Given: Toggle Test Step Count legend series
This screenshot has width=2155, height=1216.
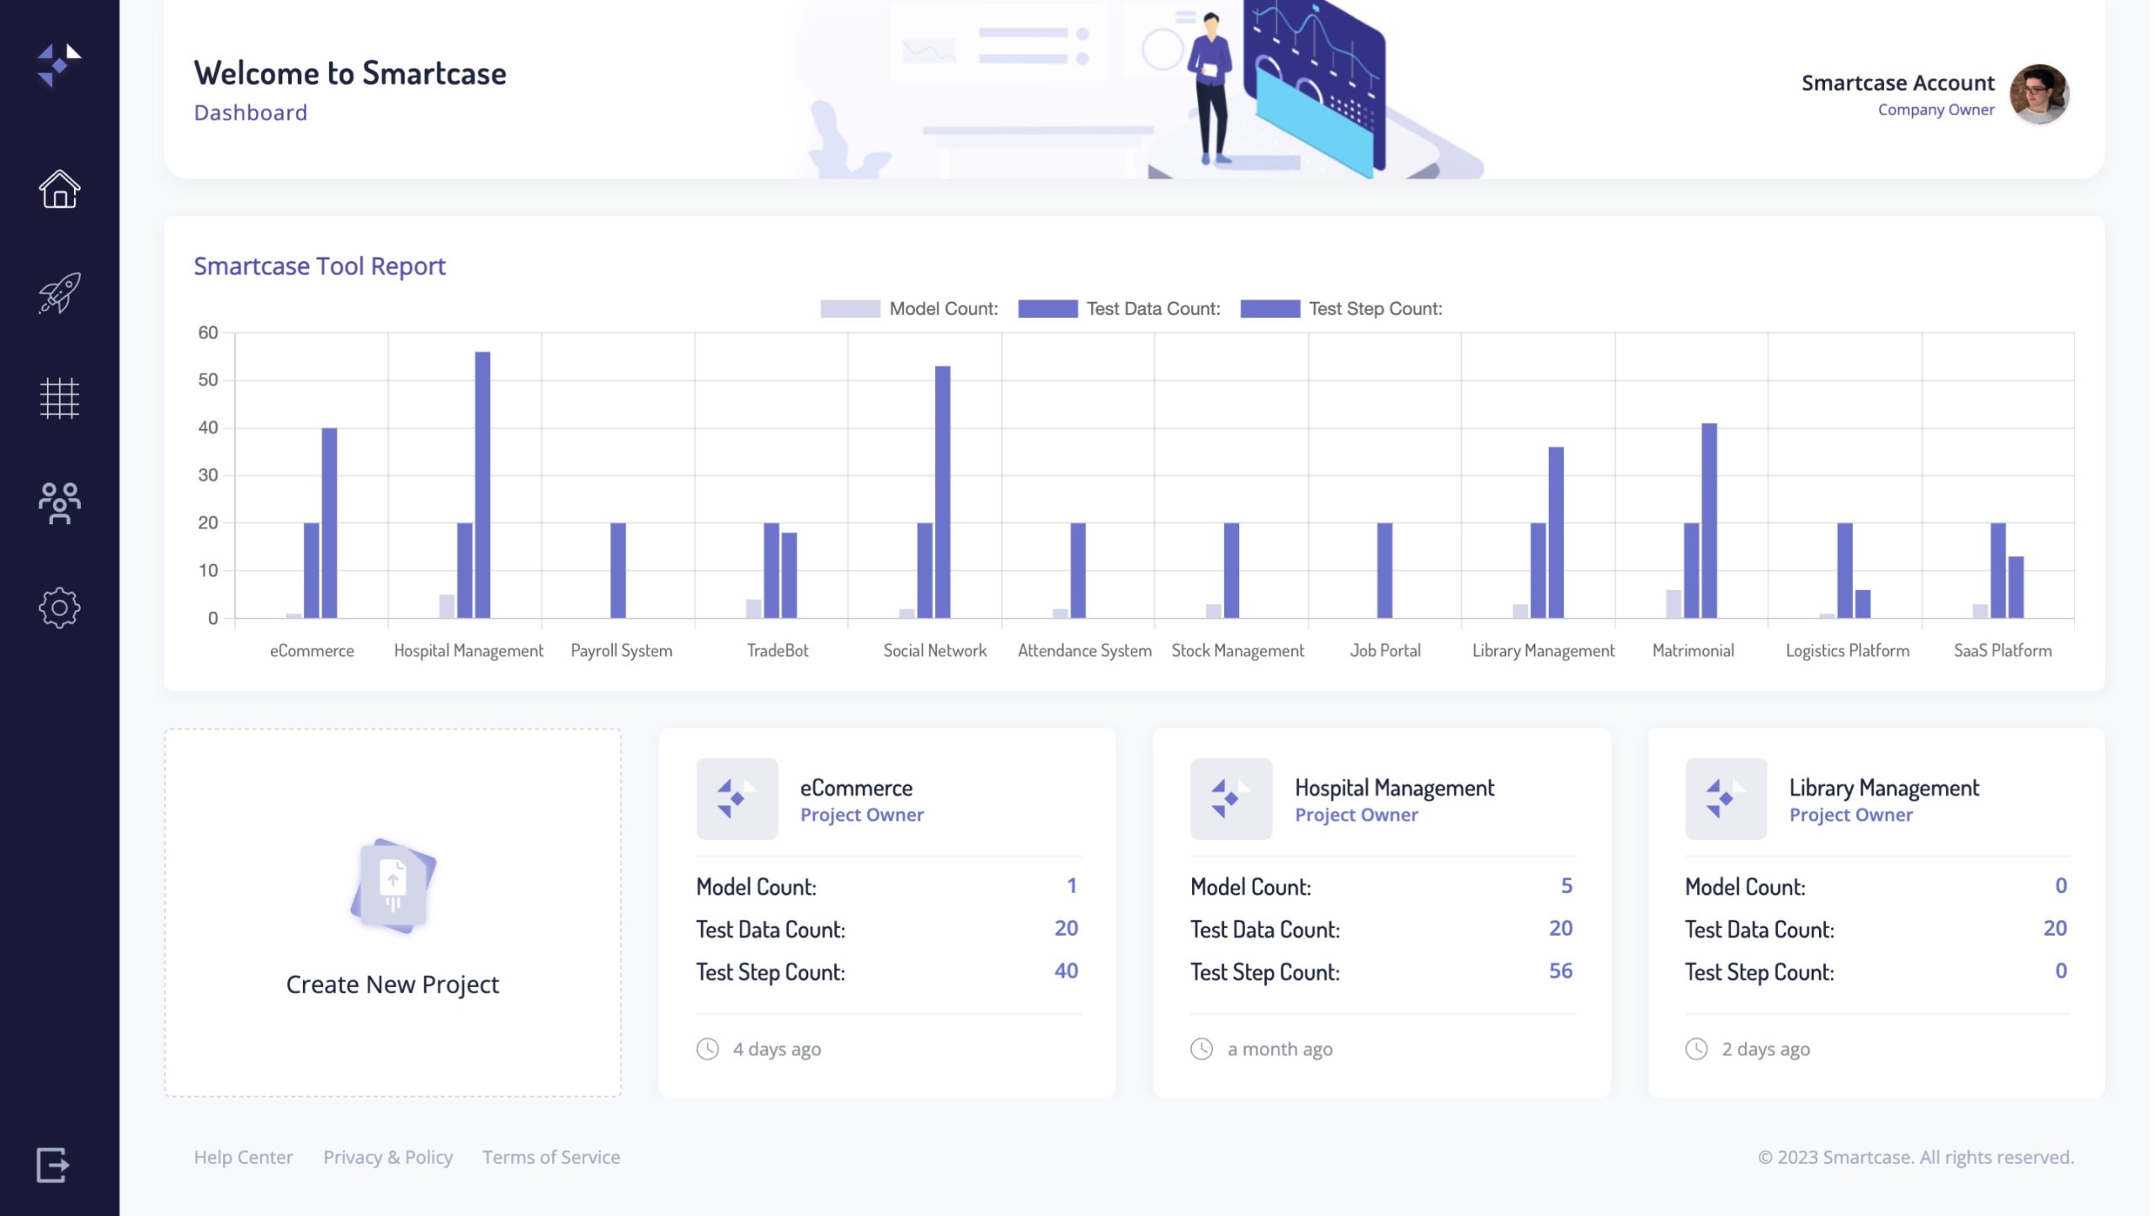Looking at the screenshot, I should [1341, 309].
